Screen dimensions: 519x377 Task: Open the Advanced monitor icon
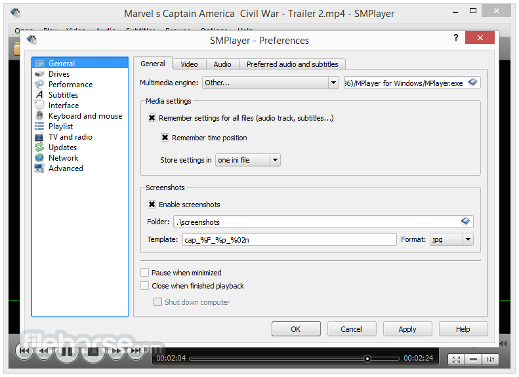click(x=39, y=169)
